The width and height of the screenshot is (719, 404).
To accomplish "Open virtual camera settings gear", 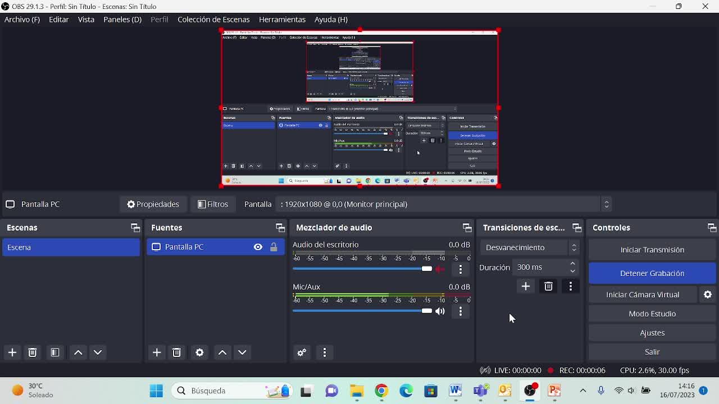I will [708, 295].
